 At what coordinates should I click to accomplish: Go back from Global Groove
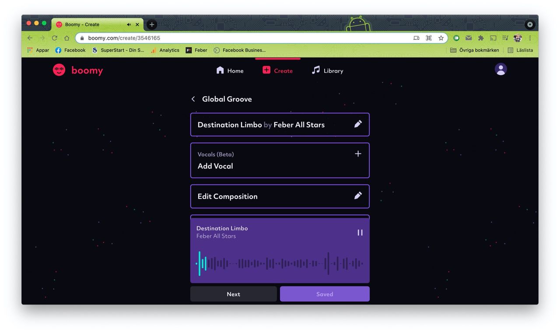(193, 99)
